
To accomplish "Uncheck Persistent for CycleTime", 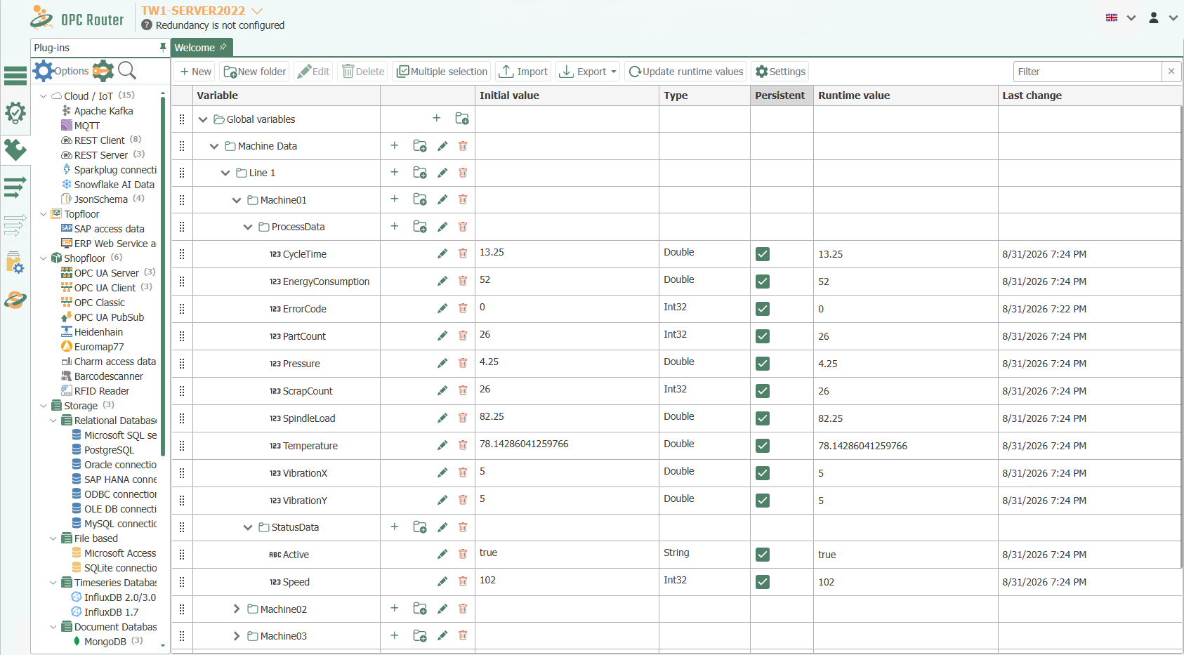I will (x=763, y=254).
